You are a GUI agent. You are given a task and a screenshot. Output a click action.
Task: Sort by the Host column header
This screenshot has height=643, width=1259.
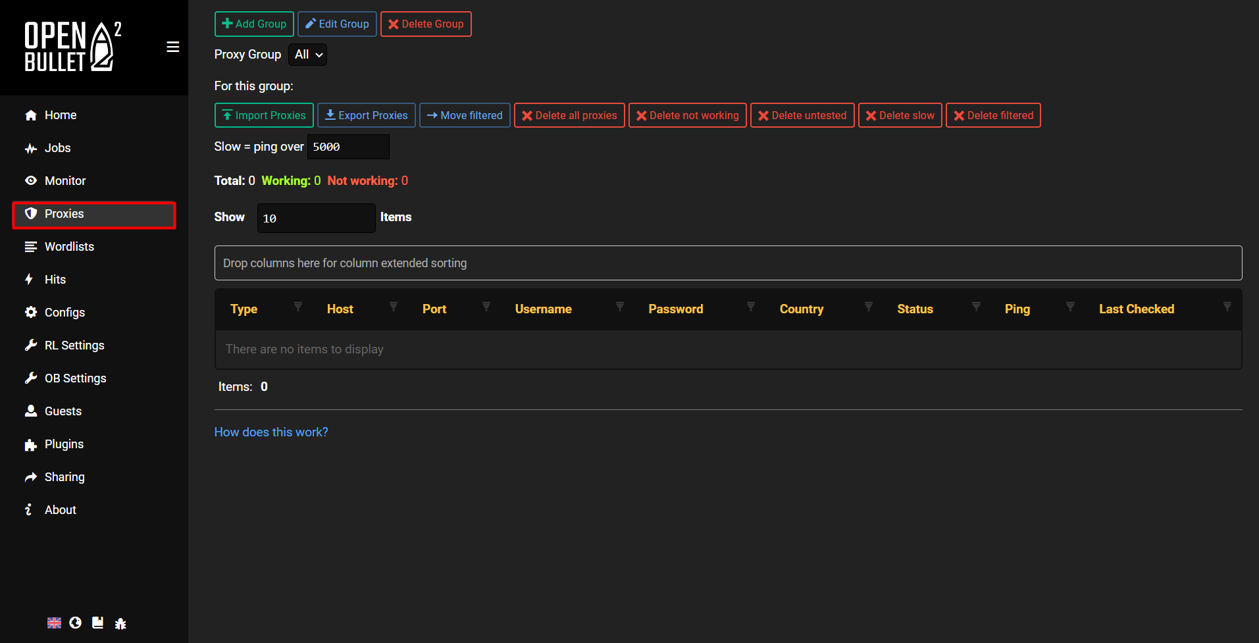(340, 309)
